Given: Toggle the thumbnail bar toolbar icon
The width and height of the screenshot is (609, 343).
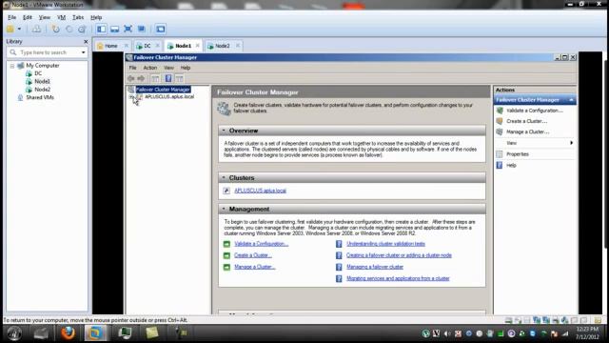Looking at the screenshot, I should pyautogui.click(x=114, y=30).
